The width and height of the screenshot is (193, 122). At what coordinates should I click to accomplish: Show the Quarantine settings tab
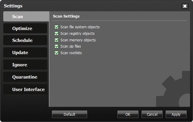pos(25,77)
